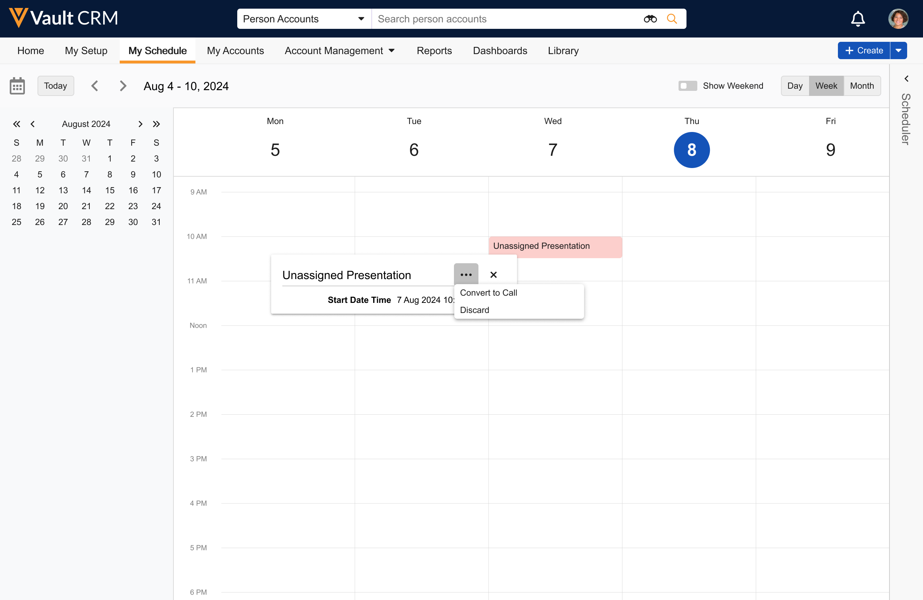Viewport: 923px width, 600px height.
Task: Switch to Day view
Action: [795, 86]
